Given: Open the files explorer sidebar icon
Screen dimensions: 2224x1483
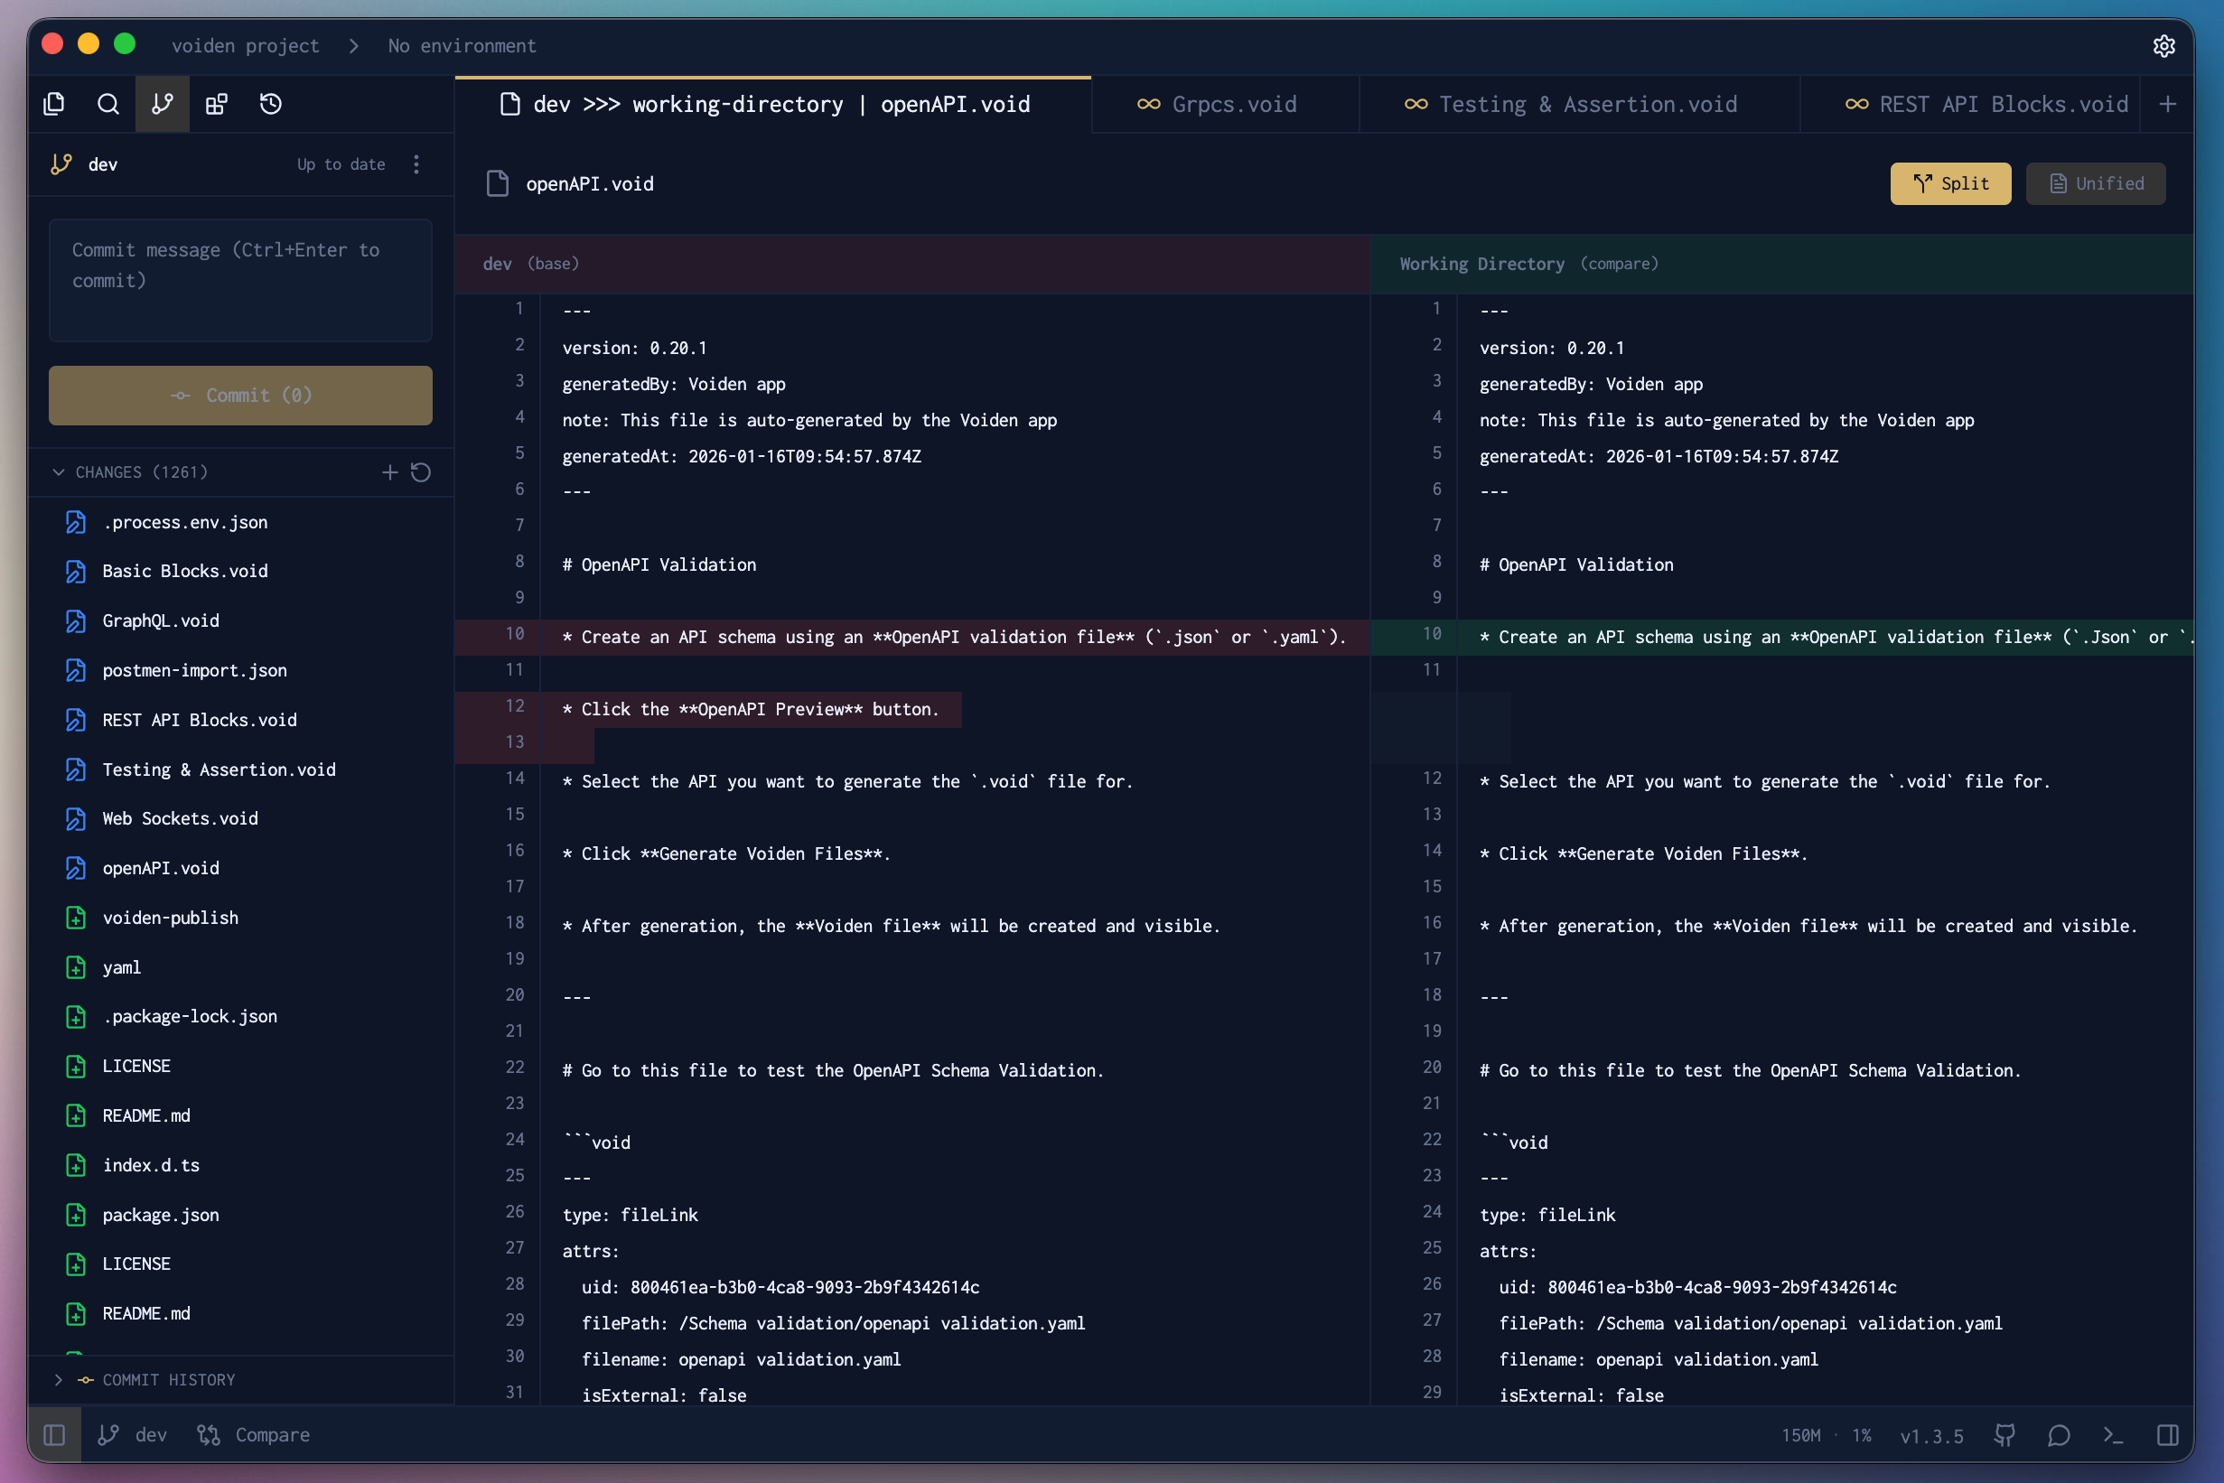Looking at the screenshot, I should [54, 104].
